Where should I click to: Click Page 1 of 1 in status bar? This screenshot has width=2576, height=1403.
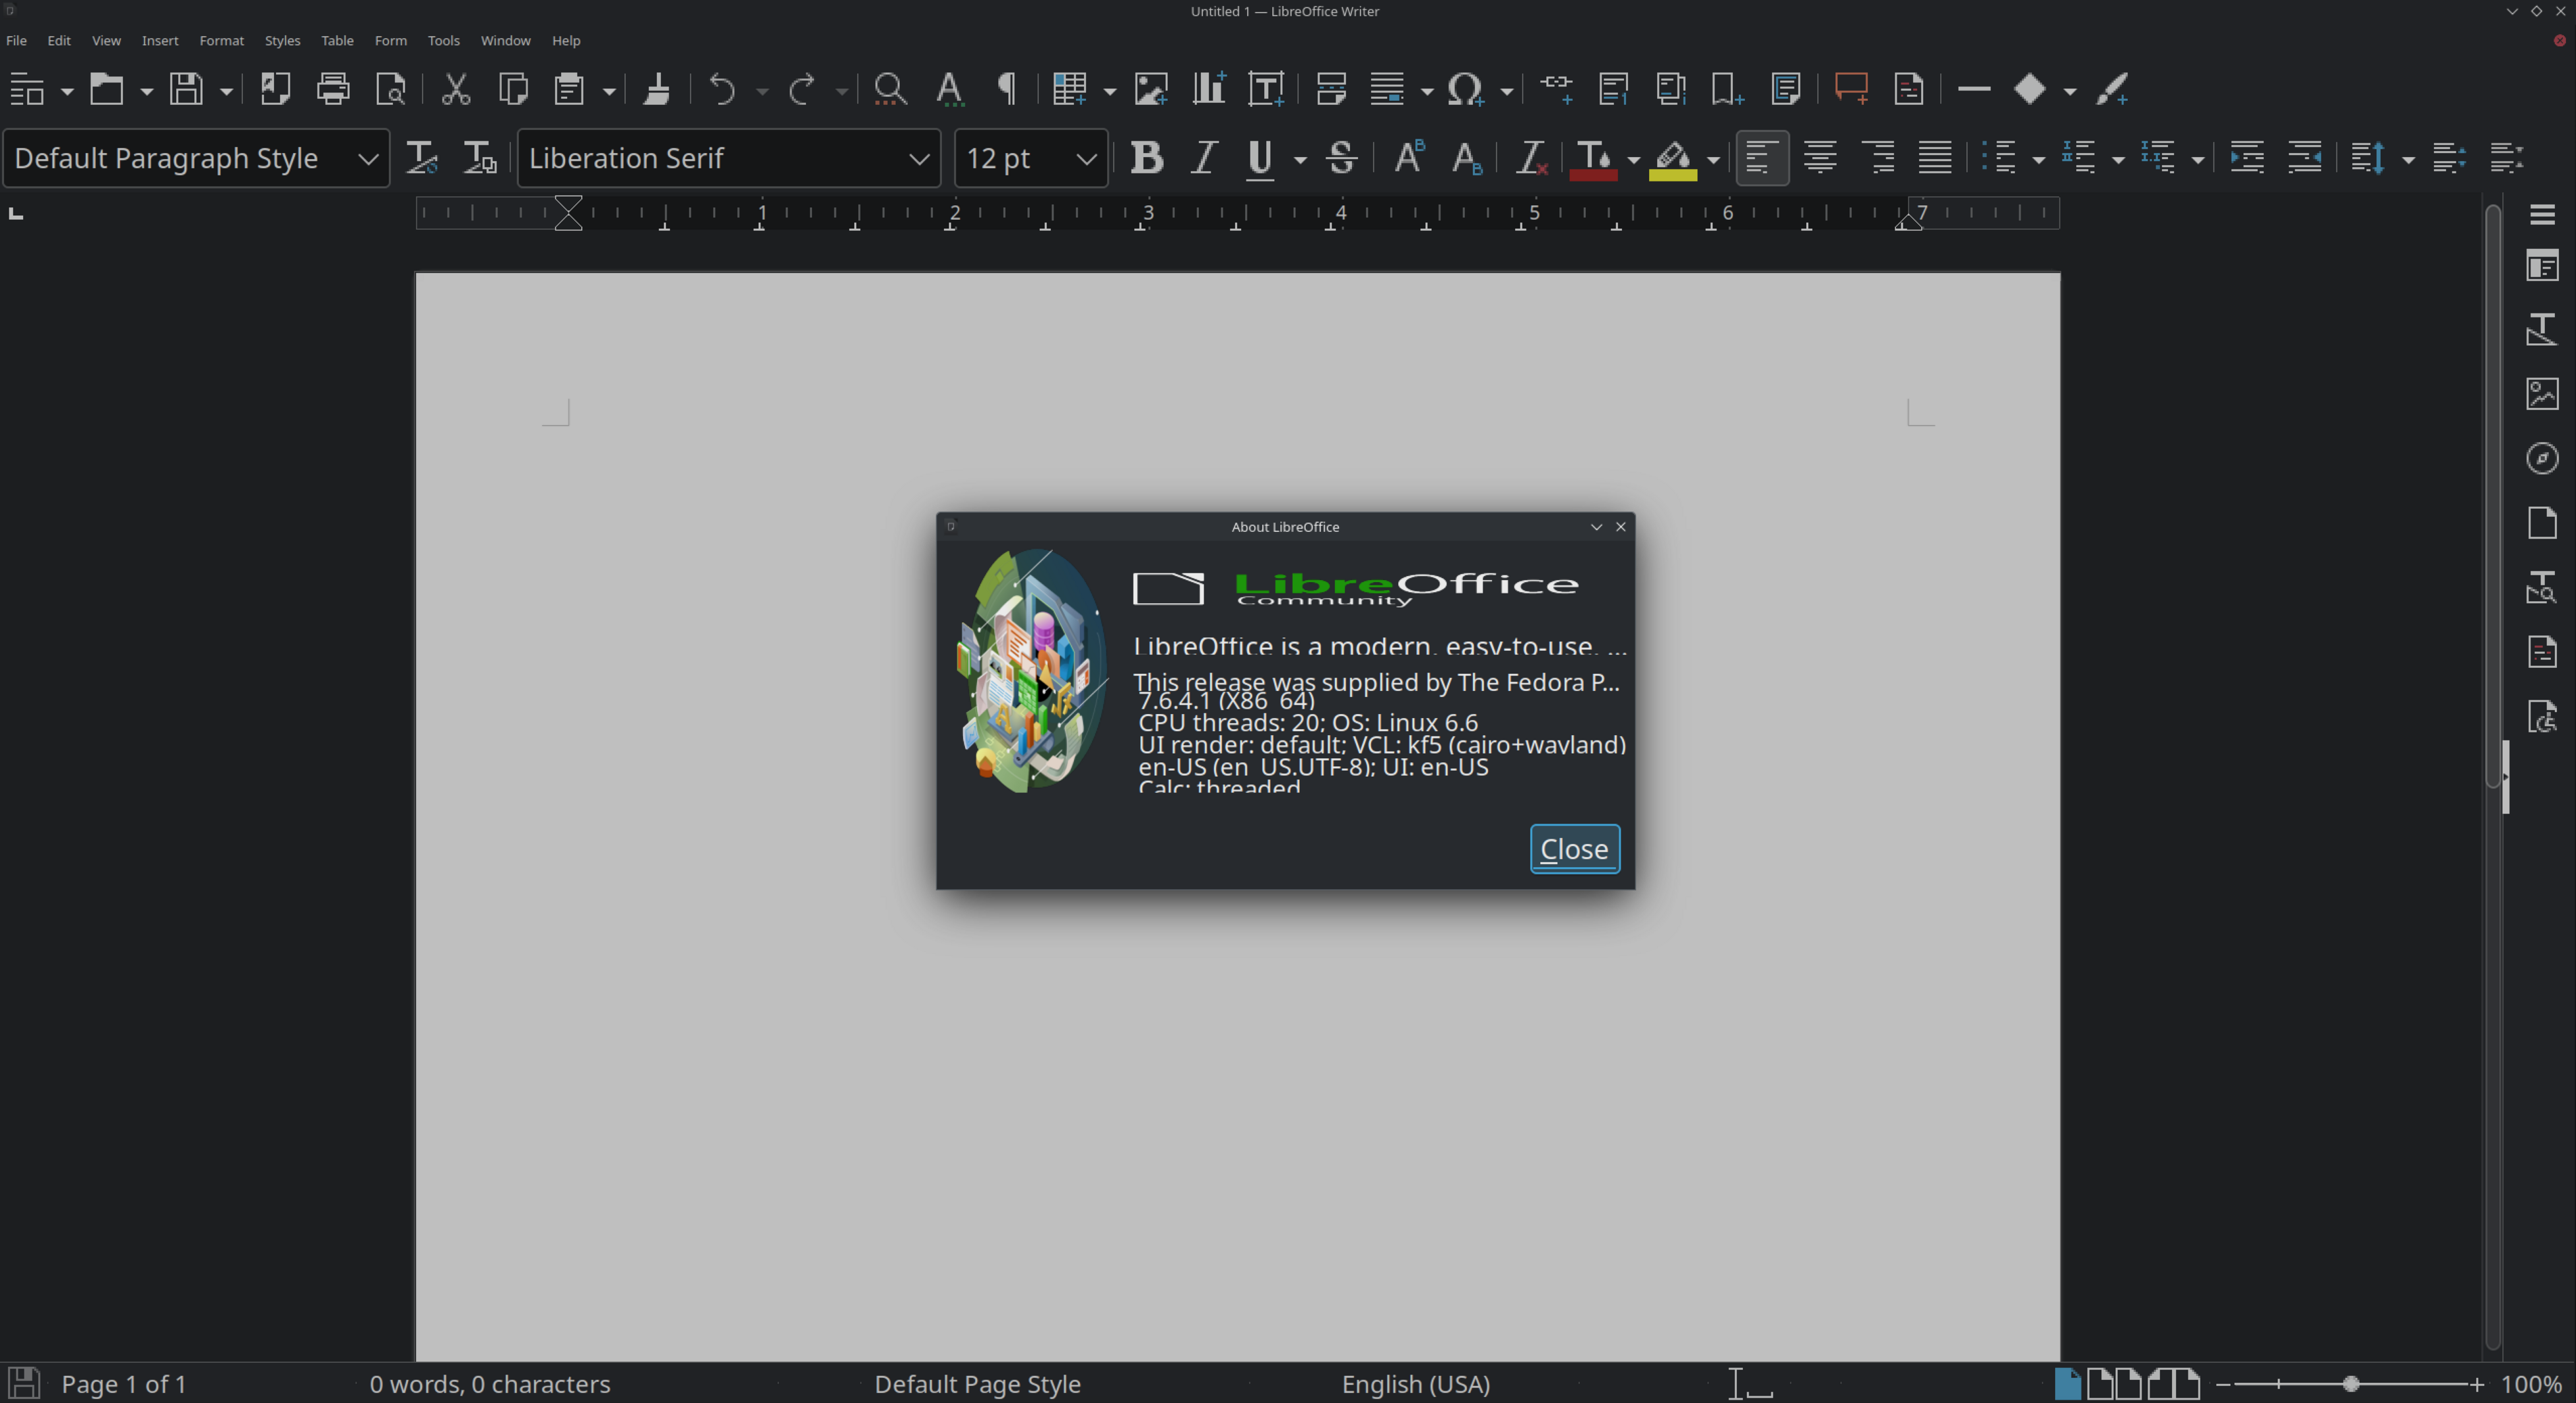124,1384
